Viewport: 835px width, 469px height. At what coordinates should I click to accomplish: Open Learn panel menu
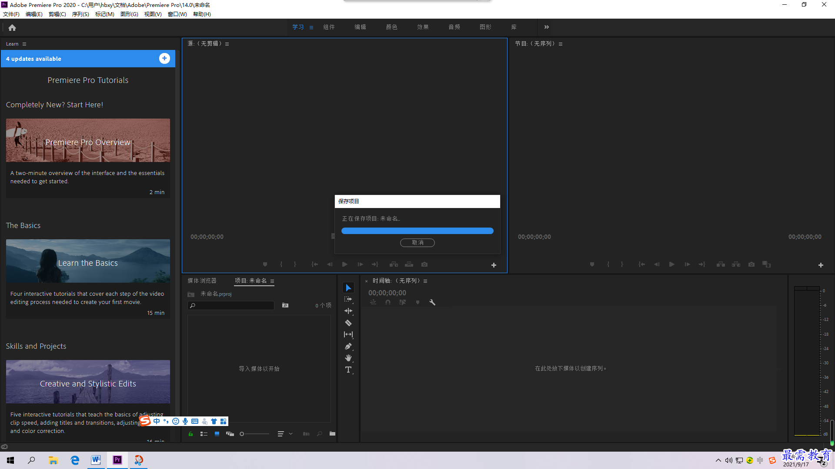coord(24,44)
